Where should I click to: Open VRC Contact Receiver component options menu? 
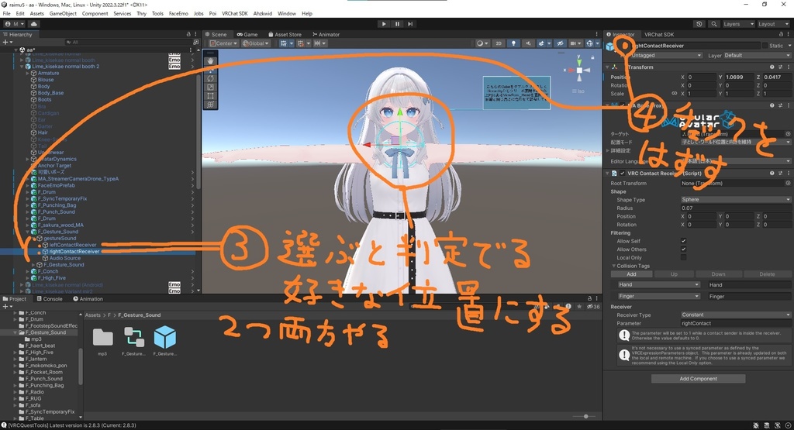788,173
